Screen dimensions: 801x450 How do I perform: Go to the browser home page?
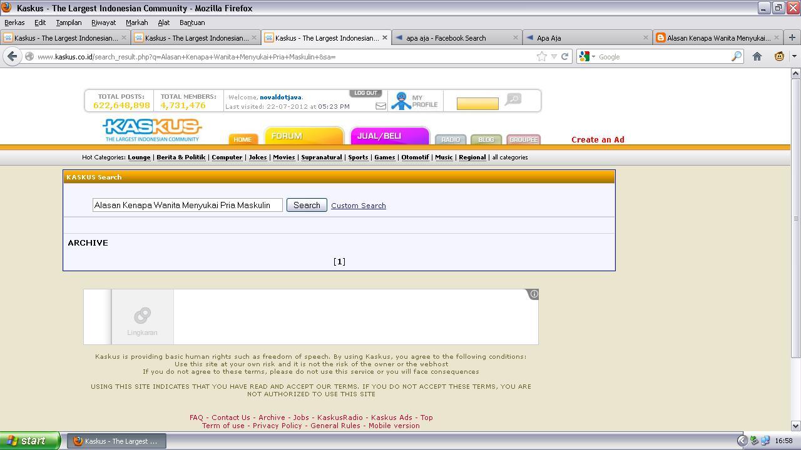(757, 56)
